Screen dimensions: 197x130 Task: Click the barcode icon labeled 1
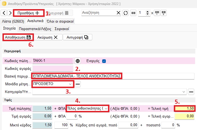coord(157,13)
